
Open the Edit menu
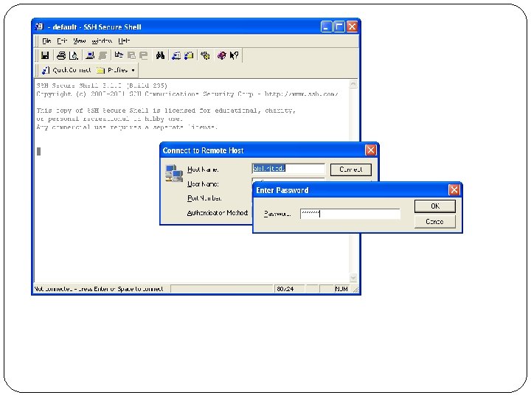point(62,41)
